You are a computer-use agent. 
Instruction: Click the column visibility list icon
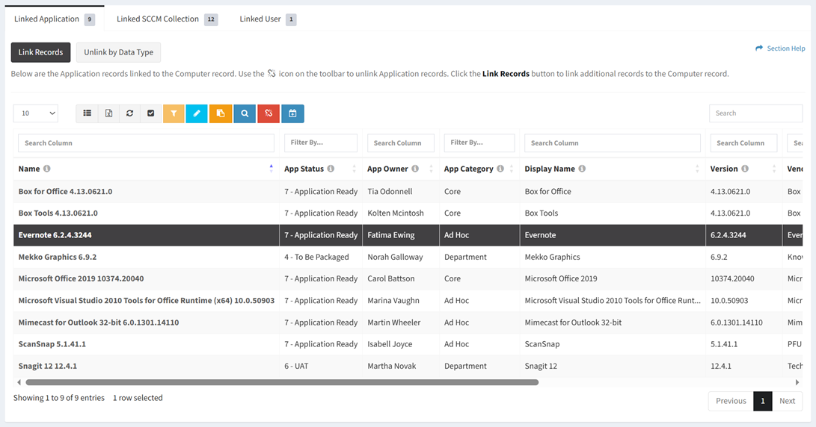pos(88,113)
